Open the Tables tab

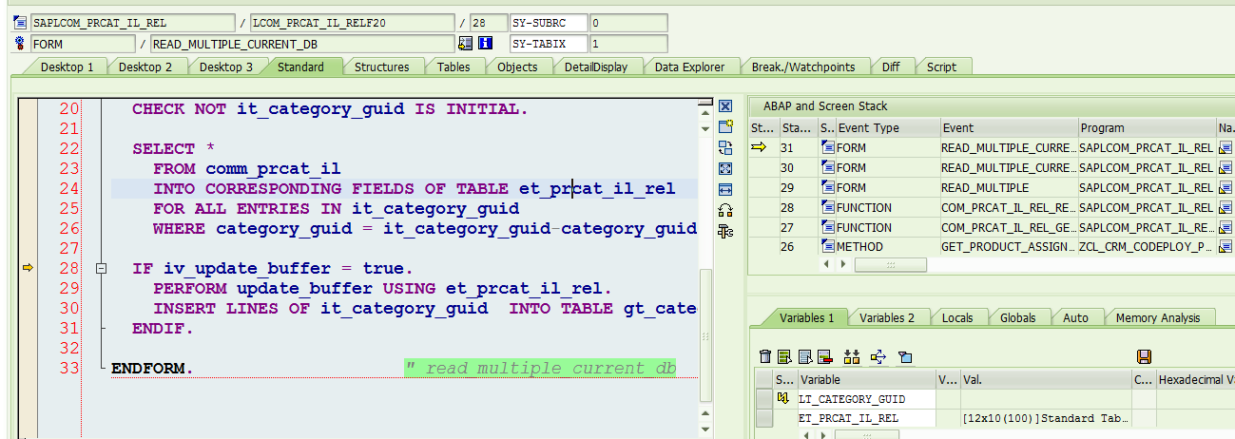click(453, 67)
